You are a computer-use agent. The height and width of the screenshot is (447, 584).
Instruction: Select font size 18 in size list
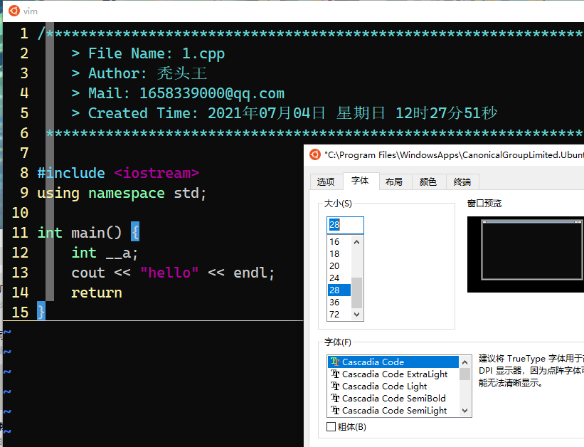click(x=339, y=253)
